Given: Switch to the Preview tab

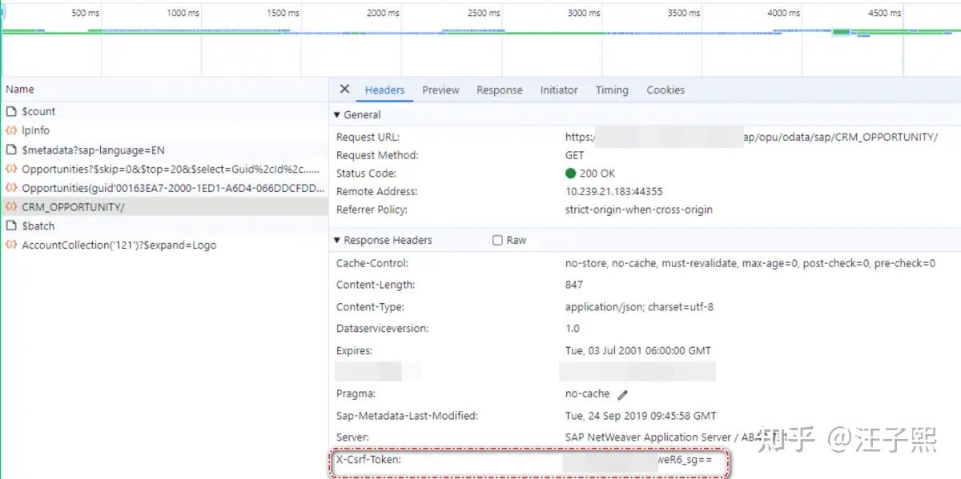Looking at the screenshot, I should point(440,90).
